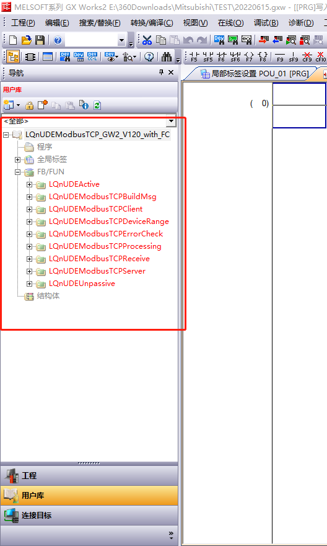Click the refresh icon in user library toolbar
The image size is (327, 546).
pyautogui.click(x=97, y=105)
